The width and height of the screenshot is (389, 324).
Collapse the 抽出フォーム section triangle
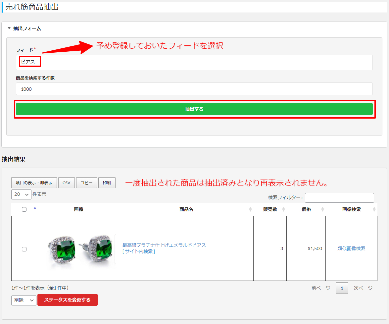point(9,28)
